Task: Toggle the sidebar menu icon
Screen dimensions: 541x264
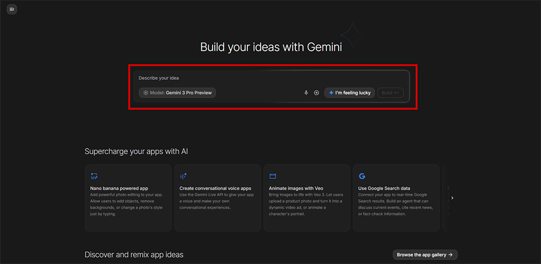Action: 12,9
